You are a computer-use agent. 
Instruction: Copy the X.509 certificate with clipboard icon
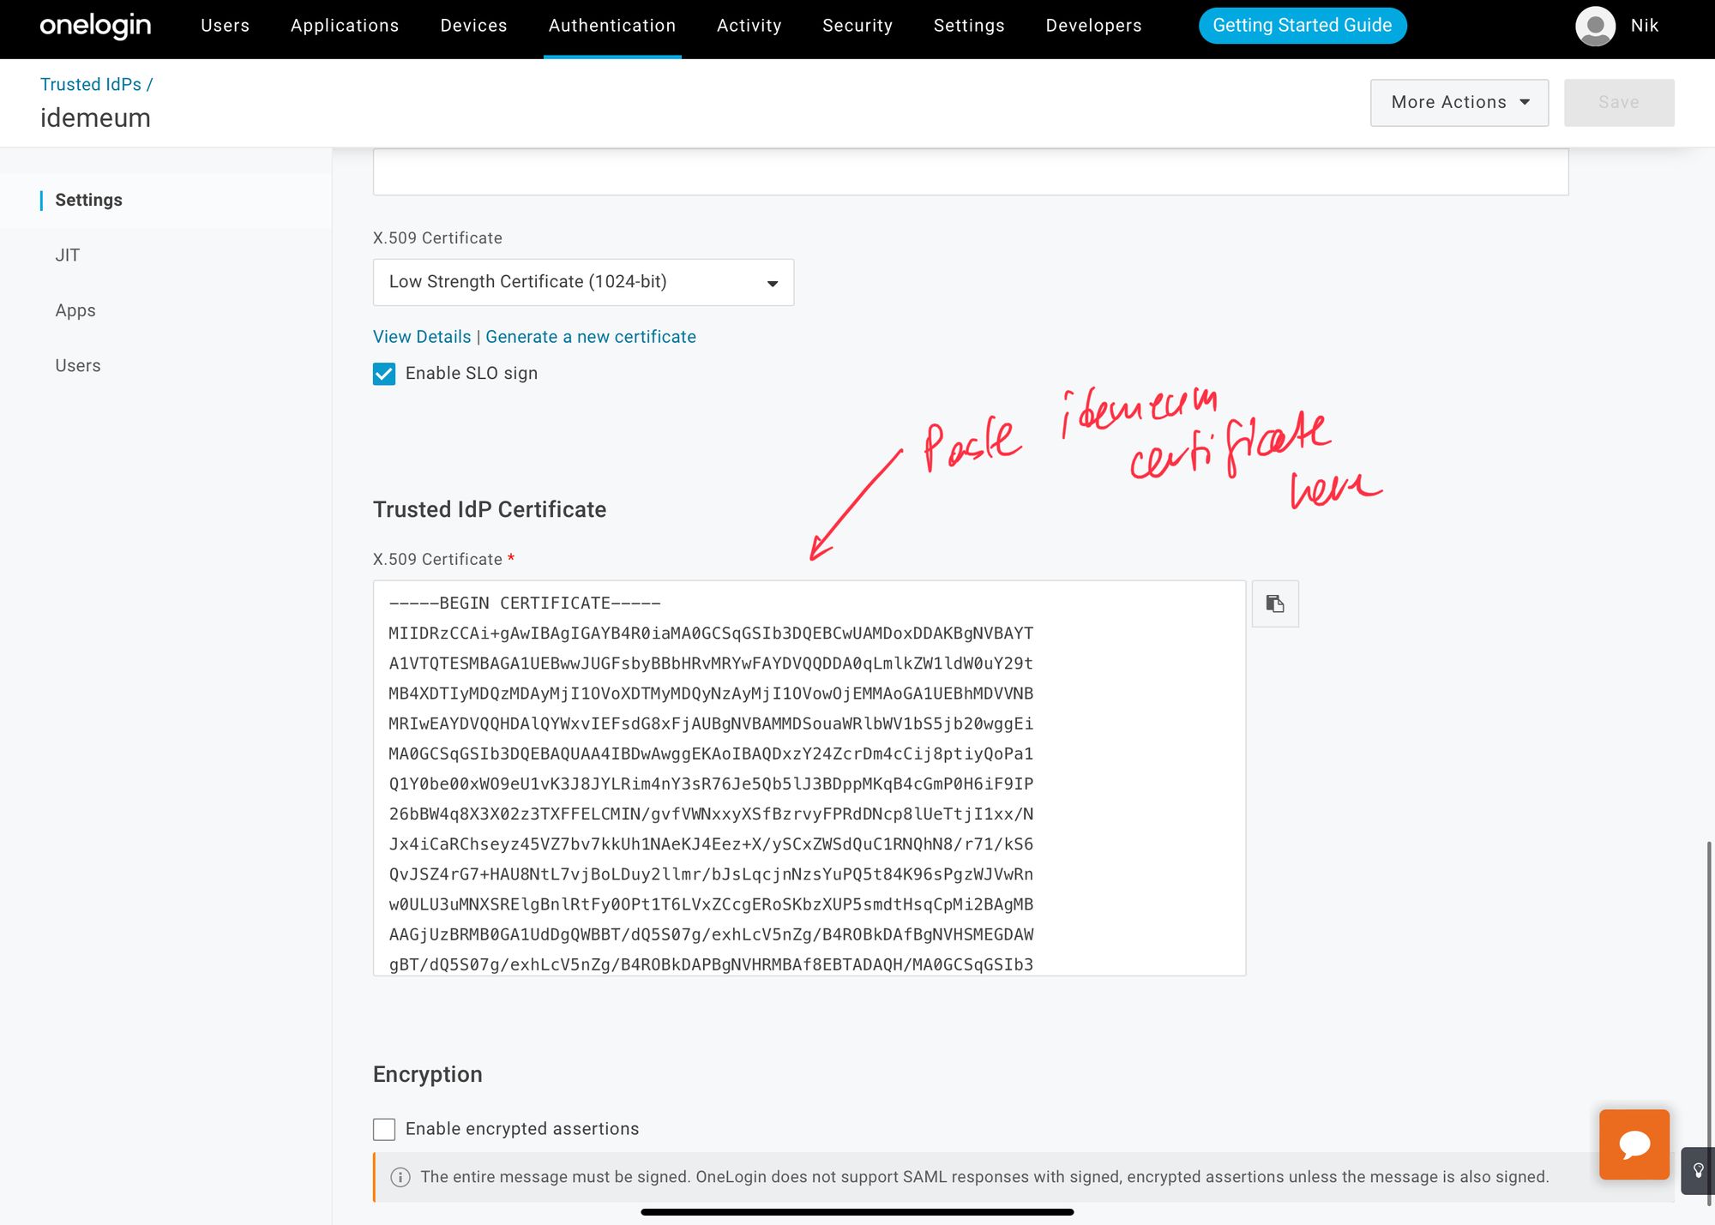click(1275, 604)
